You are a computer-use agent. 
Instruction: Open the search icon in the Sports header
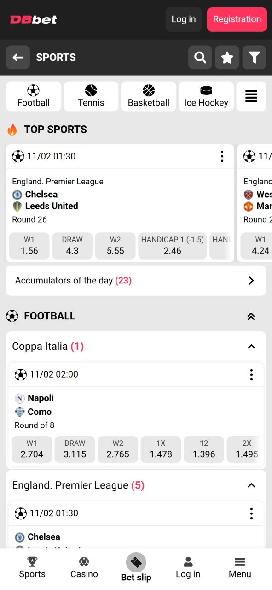coord(200,57)
